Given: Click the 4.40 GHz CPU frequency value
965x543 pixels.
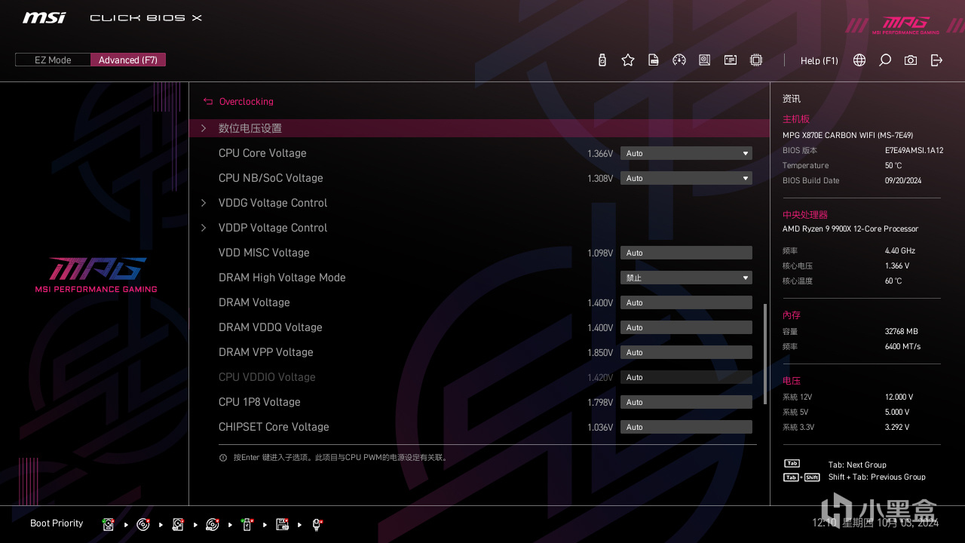Looking at the screenshot, I should 900,251.
